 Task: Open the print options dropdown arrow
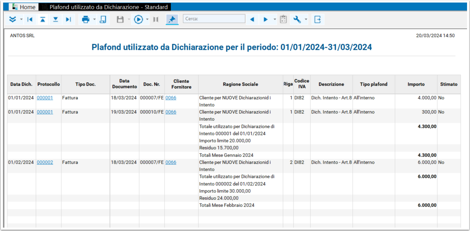pyautogui.click(x=94, y=19)
